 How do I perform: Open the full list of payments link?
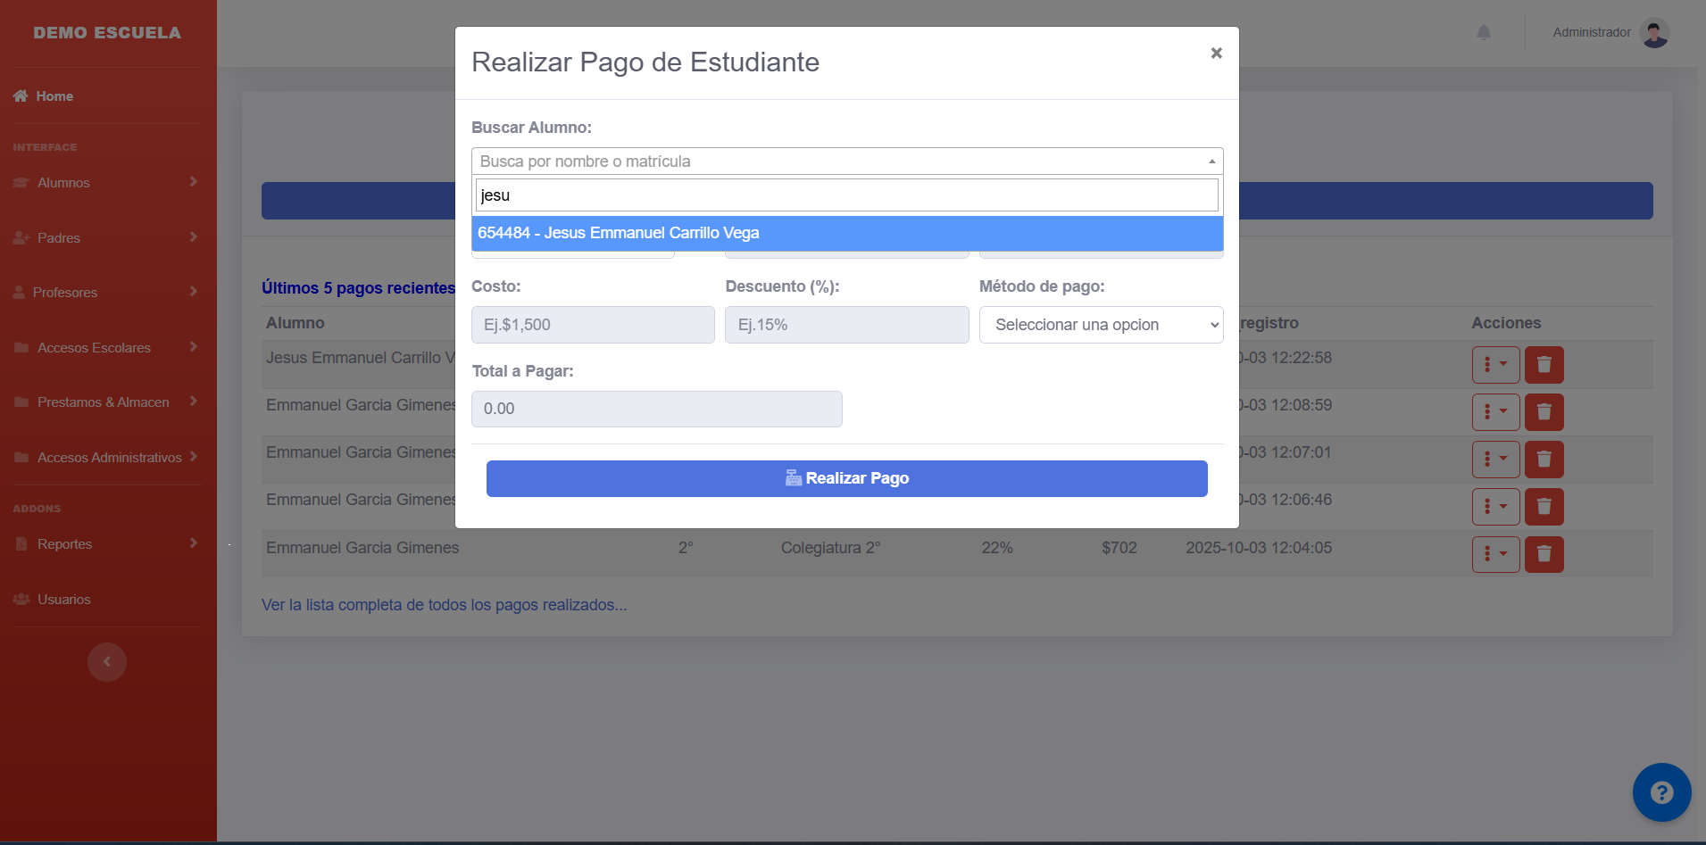click(444, 605)
